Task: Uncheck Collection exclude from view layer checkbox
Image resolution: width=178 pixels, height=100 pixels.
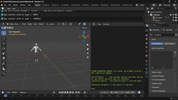Action: pyautogui.click(x=171, y=15)
